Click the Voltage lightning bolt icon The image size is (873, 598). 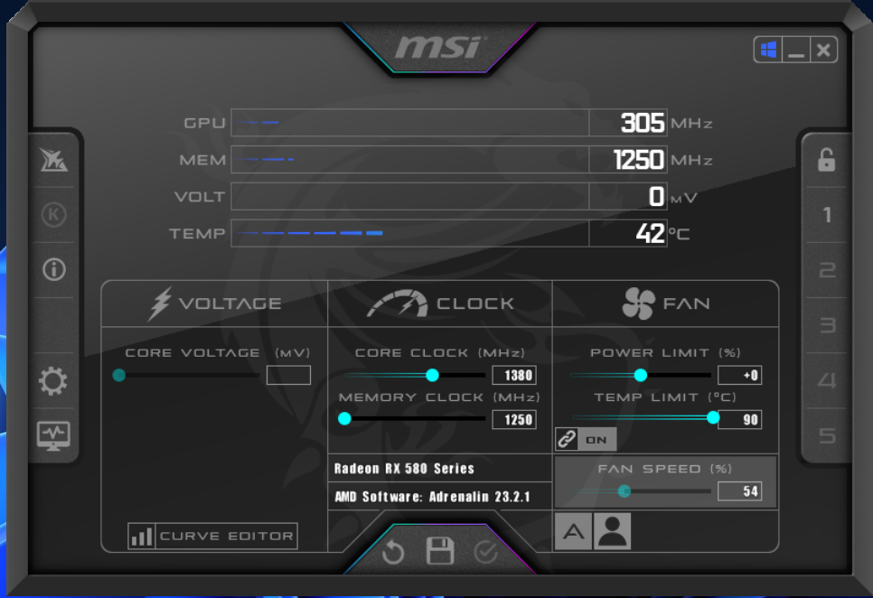[160, 304]
